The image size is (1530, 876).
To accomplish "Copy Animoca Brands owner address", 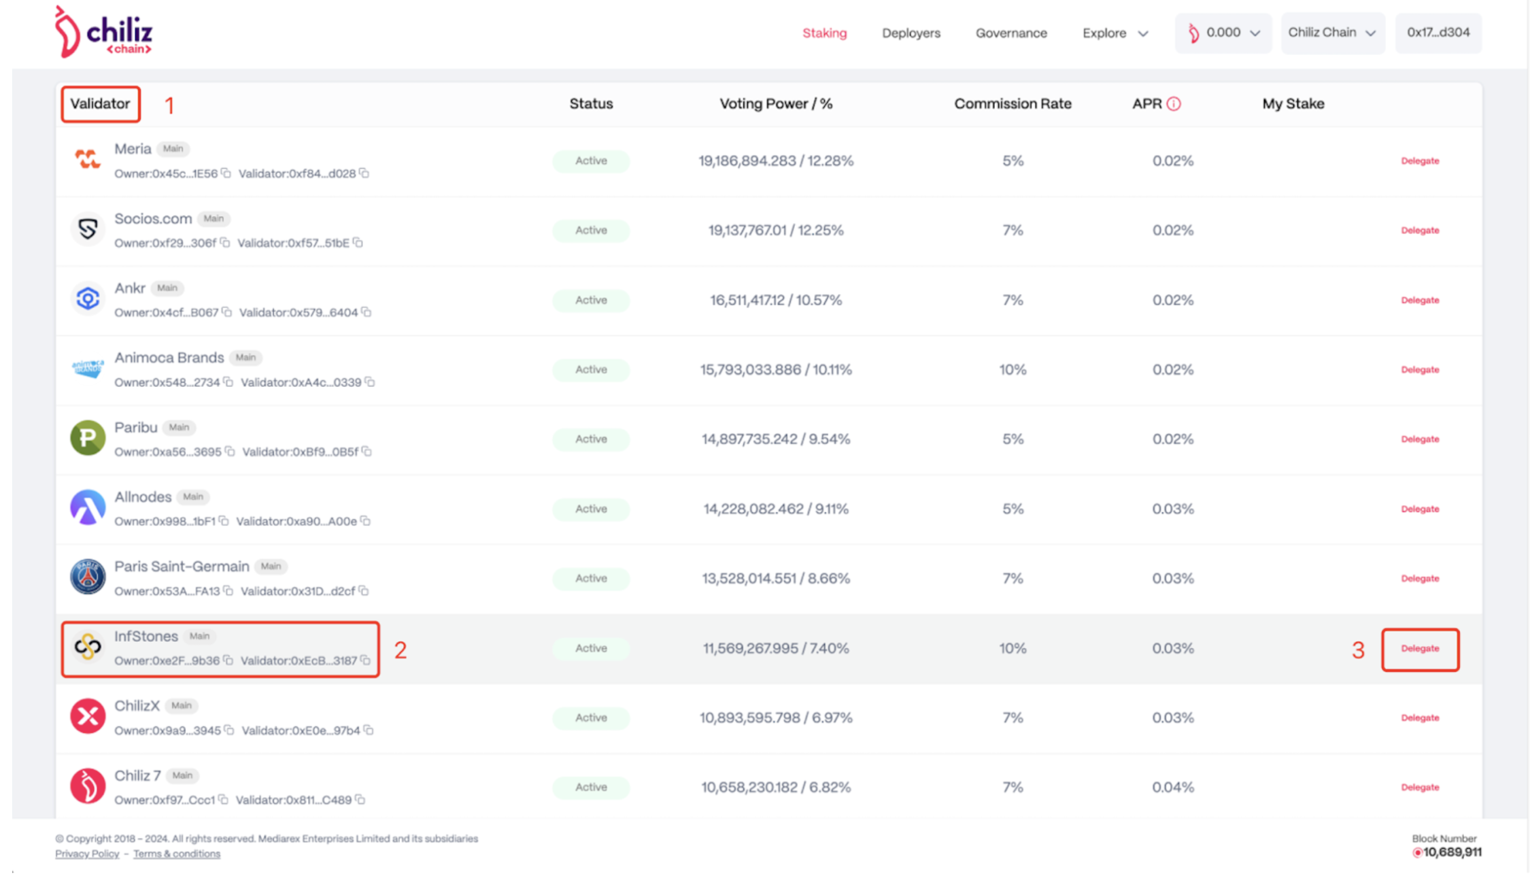I will (228, 382).
